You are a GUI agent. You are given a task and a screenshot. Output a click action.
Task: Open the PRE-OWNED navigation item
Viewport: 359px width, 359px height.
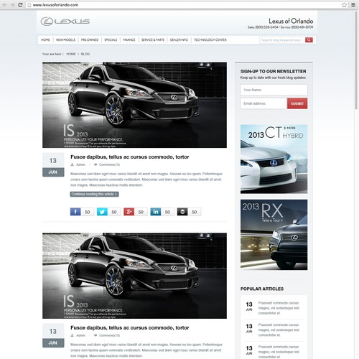(90, 40)
